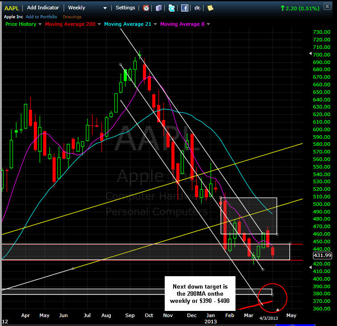Image resolution: width=337 pixels, height=326 pixels.
Task: Click the 2.20 (0.51%) price change
Action: point(300,8)
